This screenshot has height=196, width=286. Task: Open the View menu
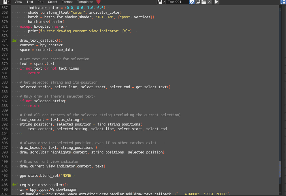18,2
